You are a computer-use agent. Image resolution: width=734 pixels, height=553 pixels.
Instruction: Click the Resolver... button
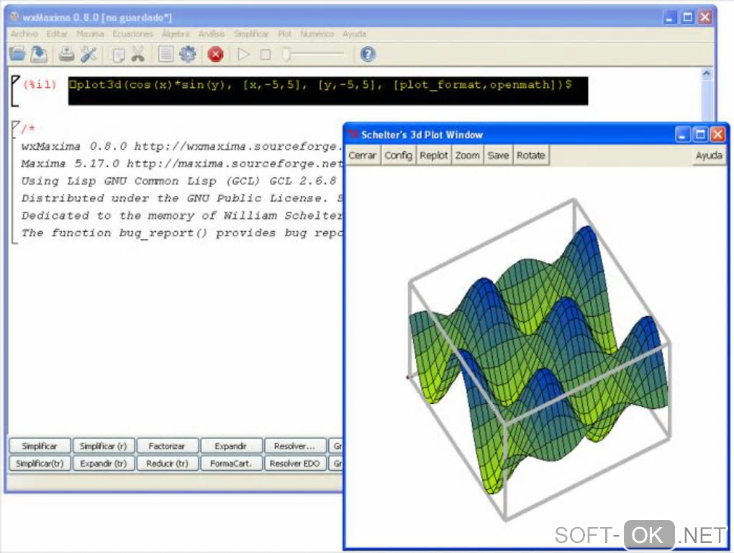pos(295,446)
